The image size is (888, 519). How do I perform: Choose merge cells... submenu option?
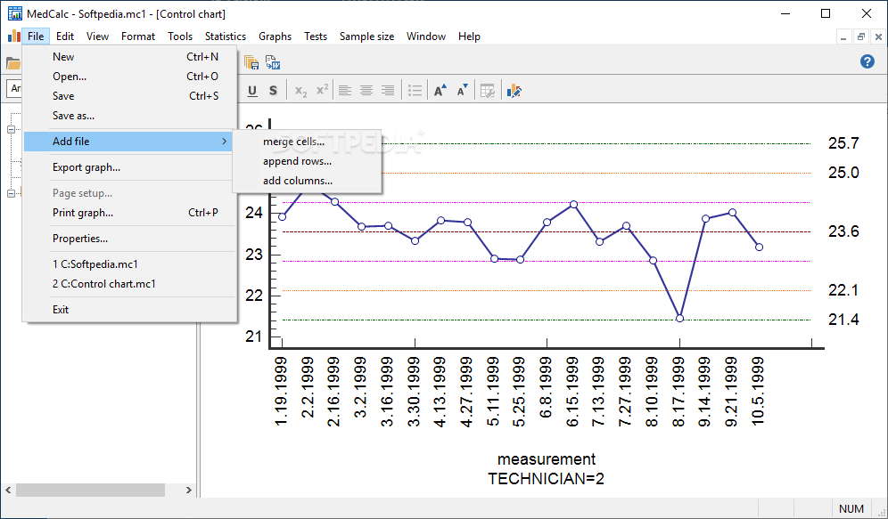307,142
